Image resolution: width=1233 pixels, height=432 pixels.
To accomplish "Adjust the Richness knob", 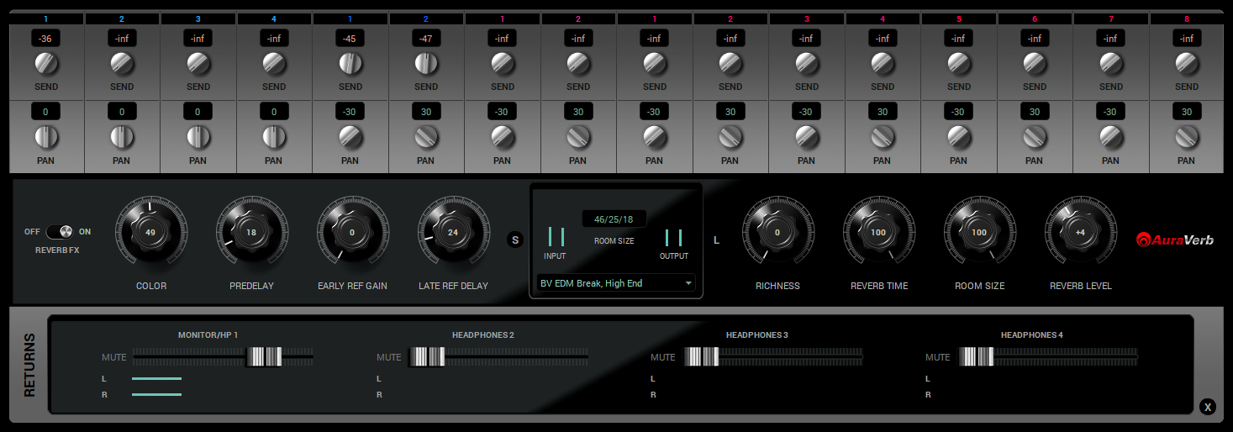I will point(777,233).
